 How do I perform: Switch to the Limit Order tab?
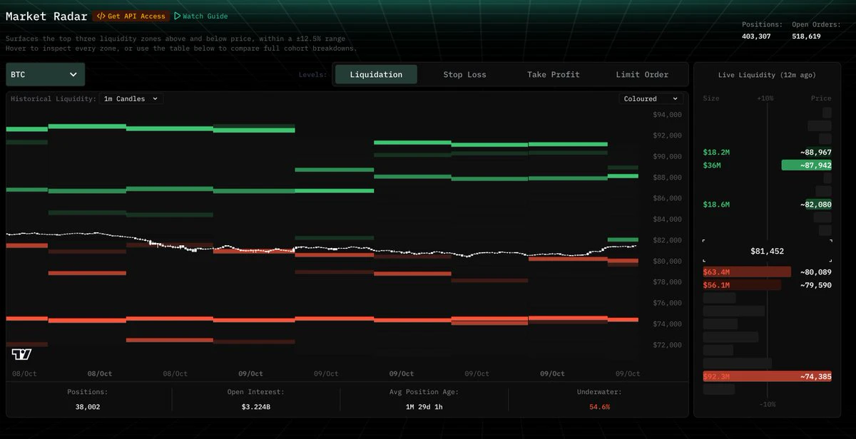[642, 74]
